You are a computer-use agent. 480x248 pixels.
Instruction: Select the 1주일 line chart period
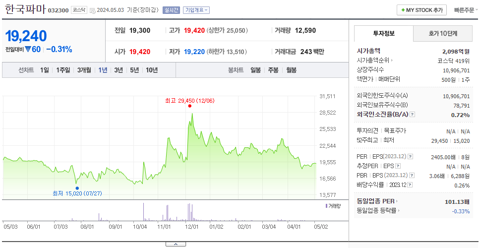pyautogui.click(x=63, y=70)
